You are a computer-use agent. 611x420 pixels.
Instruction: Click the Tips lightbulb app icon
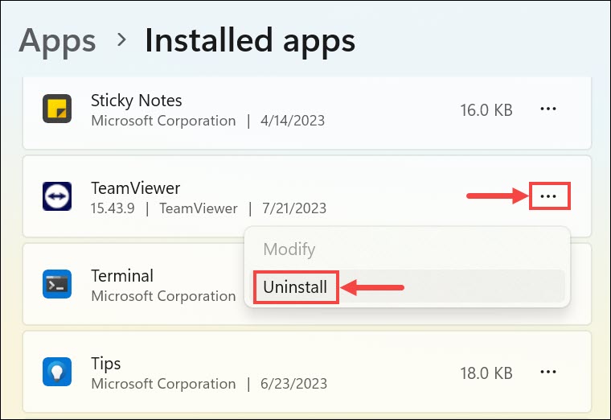coord(57,371)
